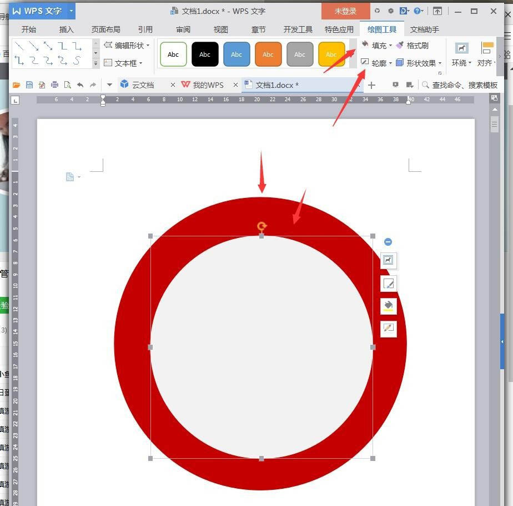Choose the elbow arrow connector shape
This screenshot has width=513, height=506.
pyautogui.click(x=77, y=46)
